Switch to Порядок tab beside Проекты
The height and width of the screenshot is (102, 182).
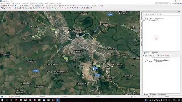point(155,53)
